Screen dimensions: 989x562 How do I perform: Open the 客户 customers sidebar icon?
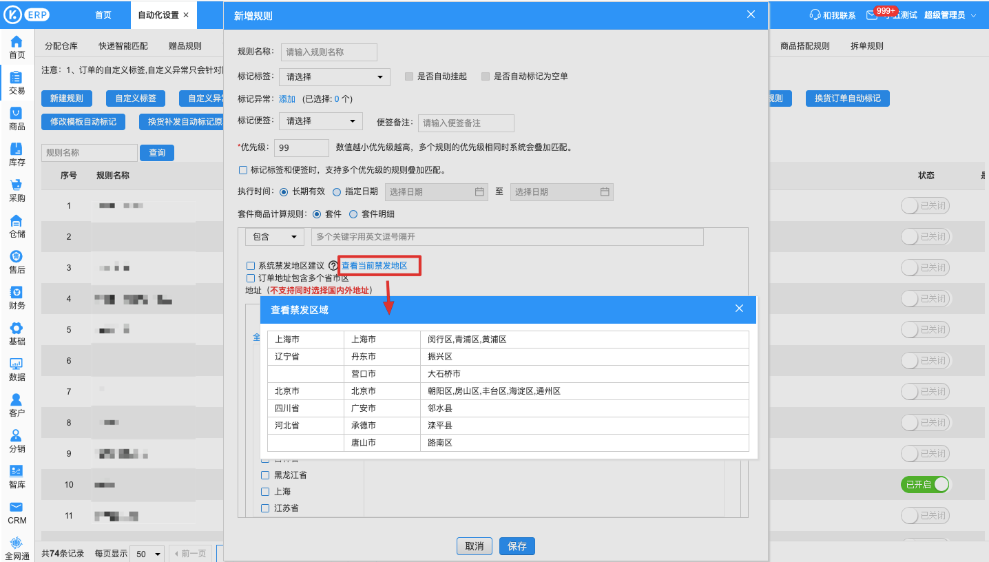point(17,399)
